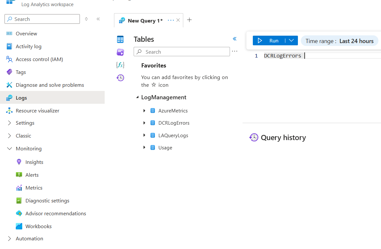The image size is (381, 249).
Task: Open Diagnostic settings
Action: pyautogui.click(x=47, y=200)
